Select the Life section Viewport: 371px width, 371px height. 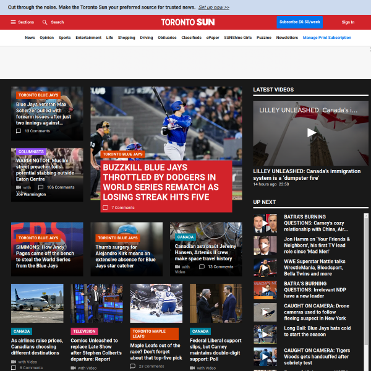point(109,38)
